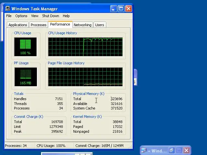The image size is (207, 155).
Task: Minimize the Windows Task Manager window
Action: pos(114,9)
